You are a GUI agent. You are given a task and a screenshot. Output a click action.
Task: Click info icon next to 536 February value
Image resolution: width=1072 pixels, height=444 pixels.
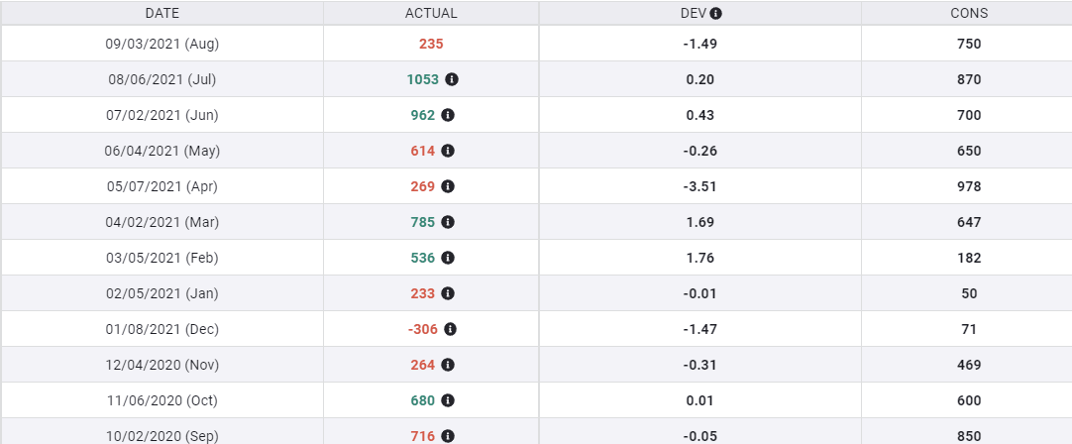click(x=448, y=258)
